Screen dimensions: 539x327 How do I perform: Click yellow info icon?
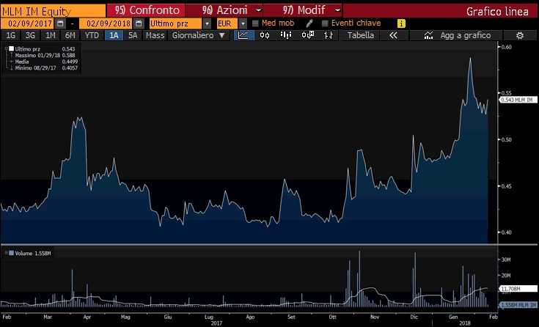[401, 23]
